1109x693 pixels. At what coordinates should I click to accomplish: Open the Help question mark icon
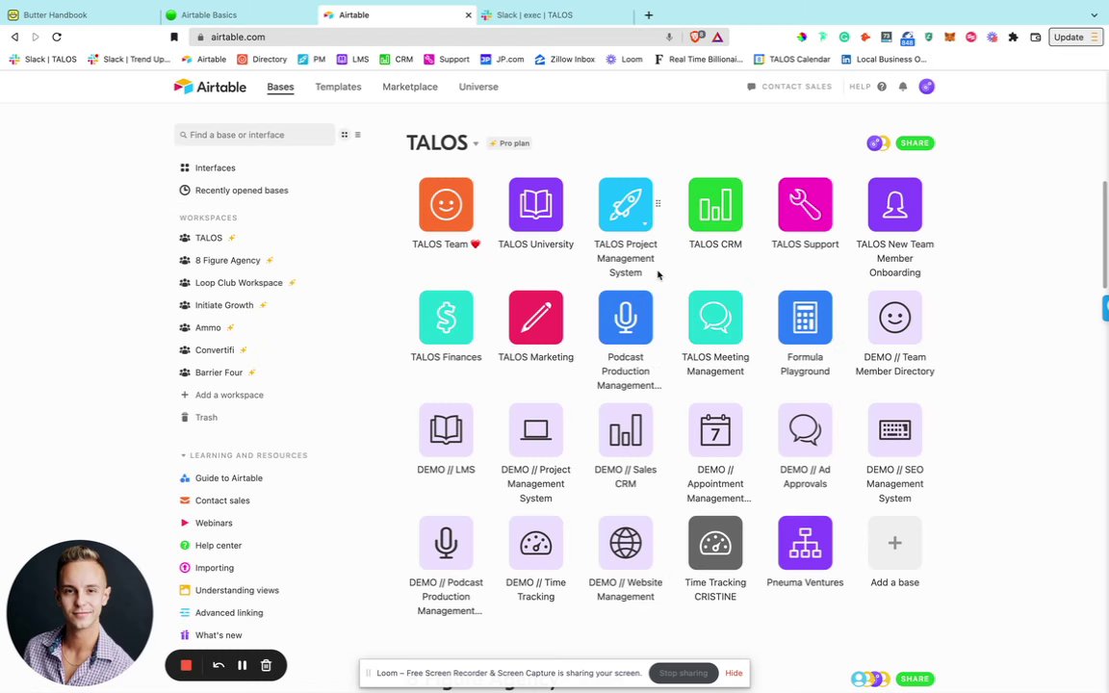[x=881, y=87]
